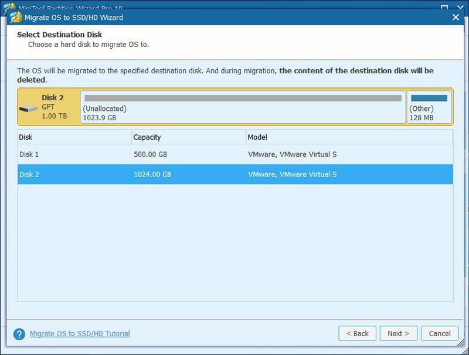Click Disk 1's VMware Virtual S model cell
This screenshot has height=355, width=469.
(349, 154)
